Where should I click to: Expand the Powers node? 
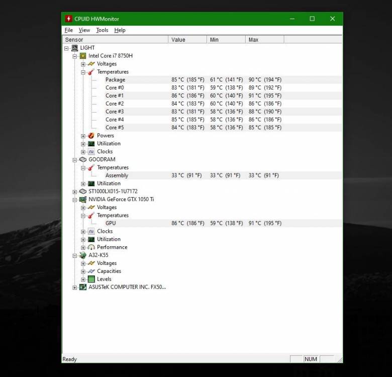tap(83, 136)
